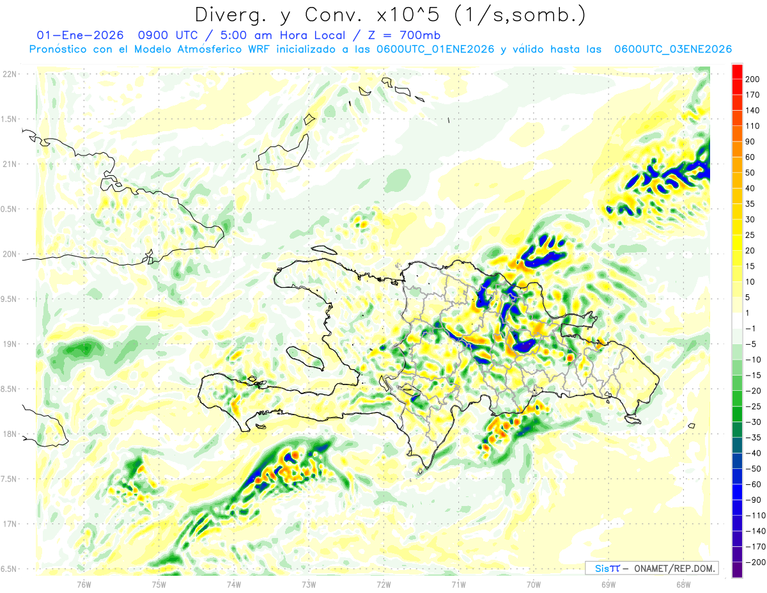Click the green colorbar segment between -20 and -25
The height and width of the screenshot is (593, 767).
point(737,399)
